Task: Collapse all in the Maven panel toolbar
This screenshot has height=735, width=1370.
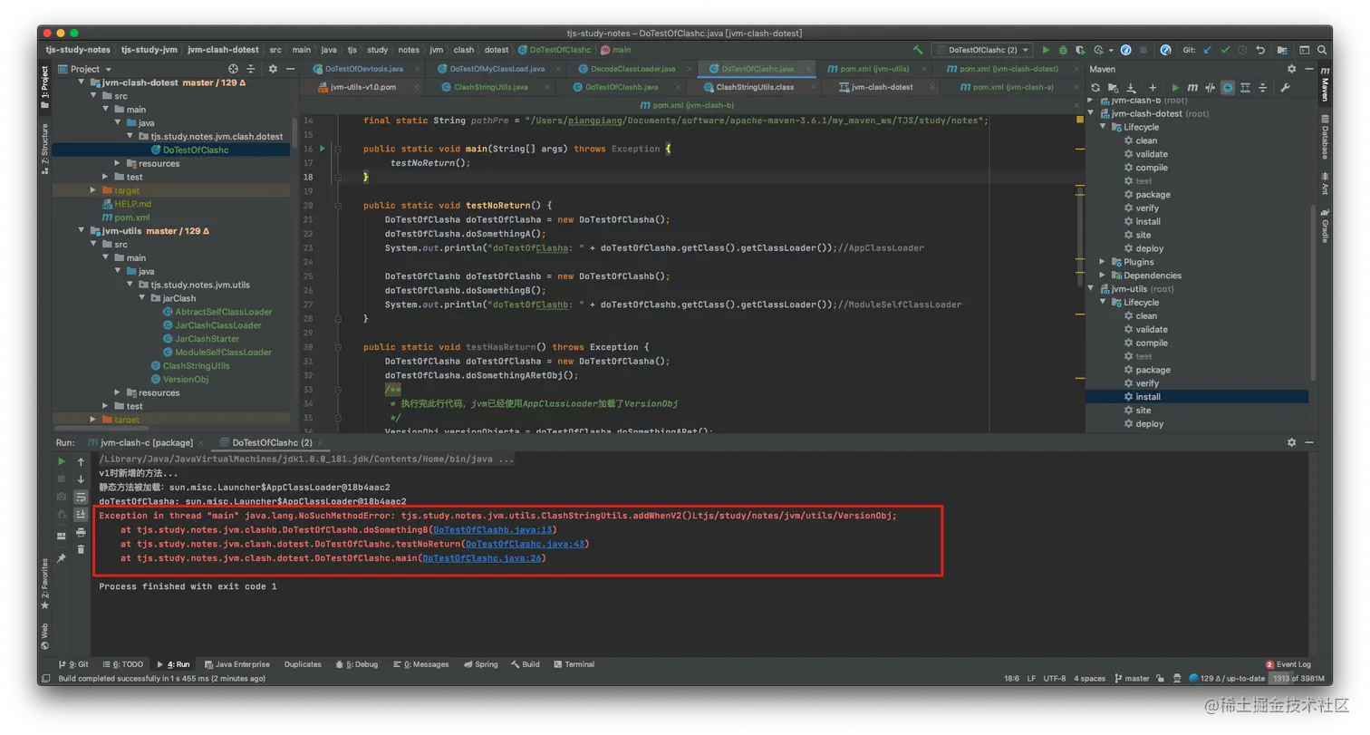Action: coord(1263,87)
